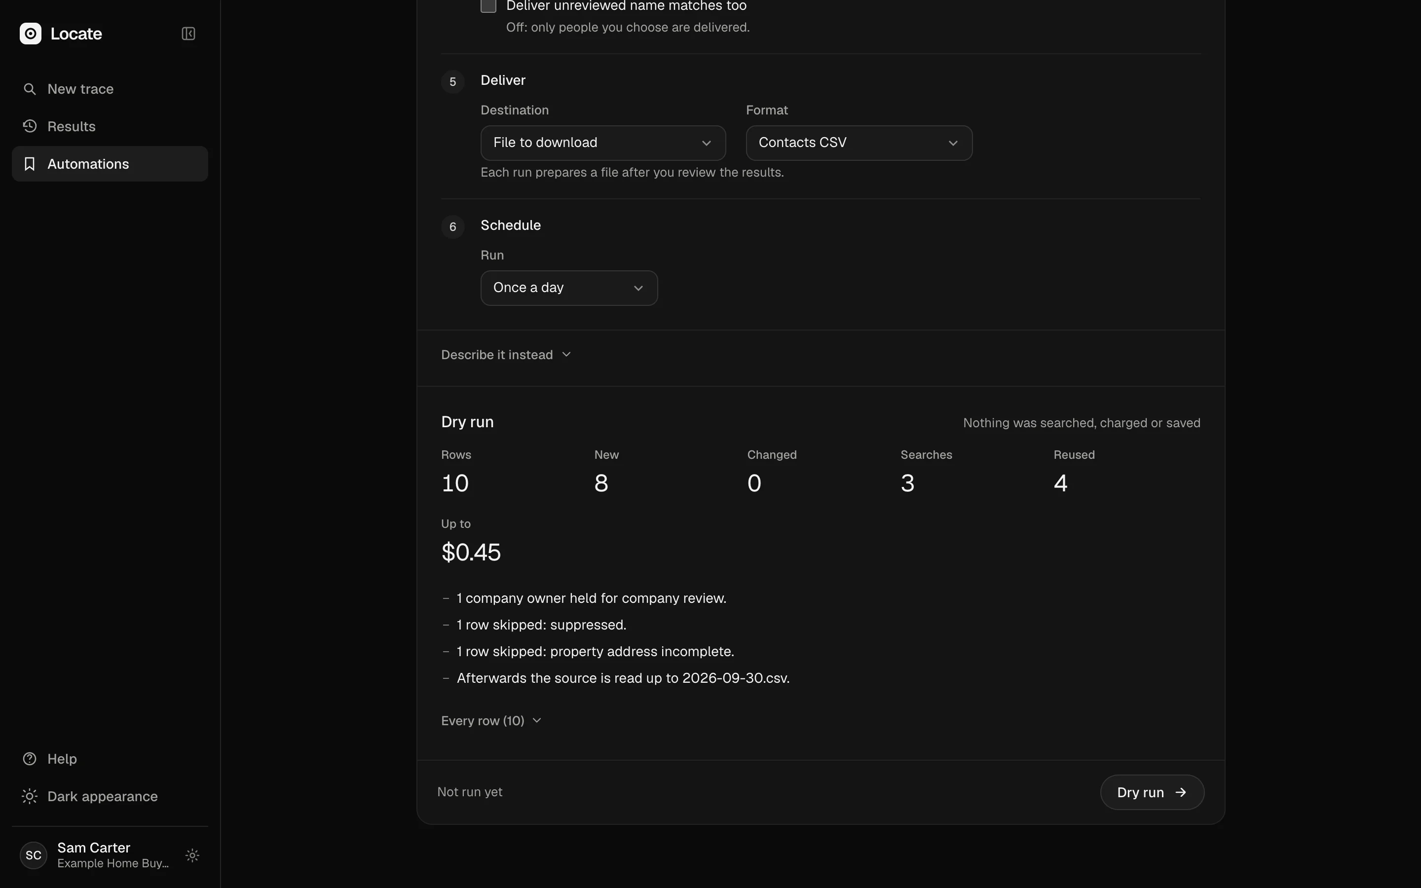The height and width of the screenshot is (888, 1421).
Task: Open New trace in sidebar
Action: [110, 89]
